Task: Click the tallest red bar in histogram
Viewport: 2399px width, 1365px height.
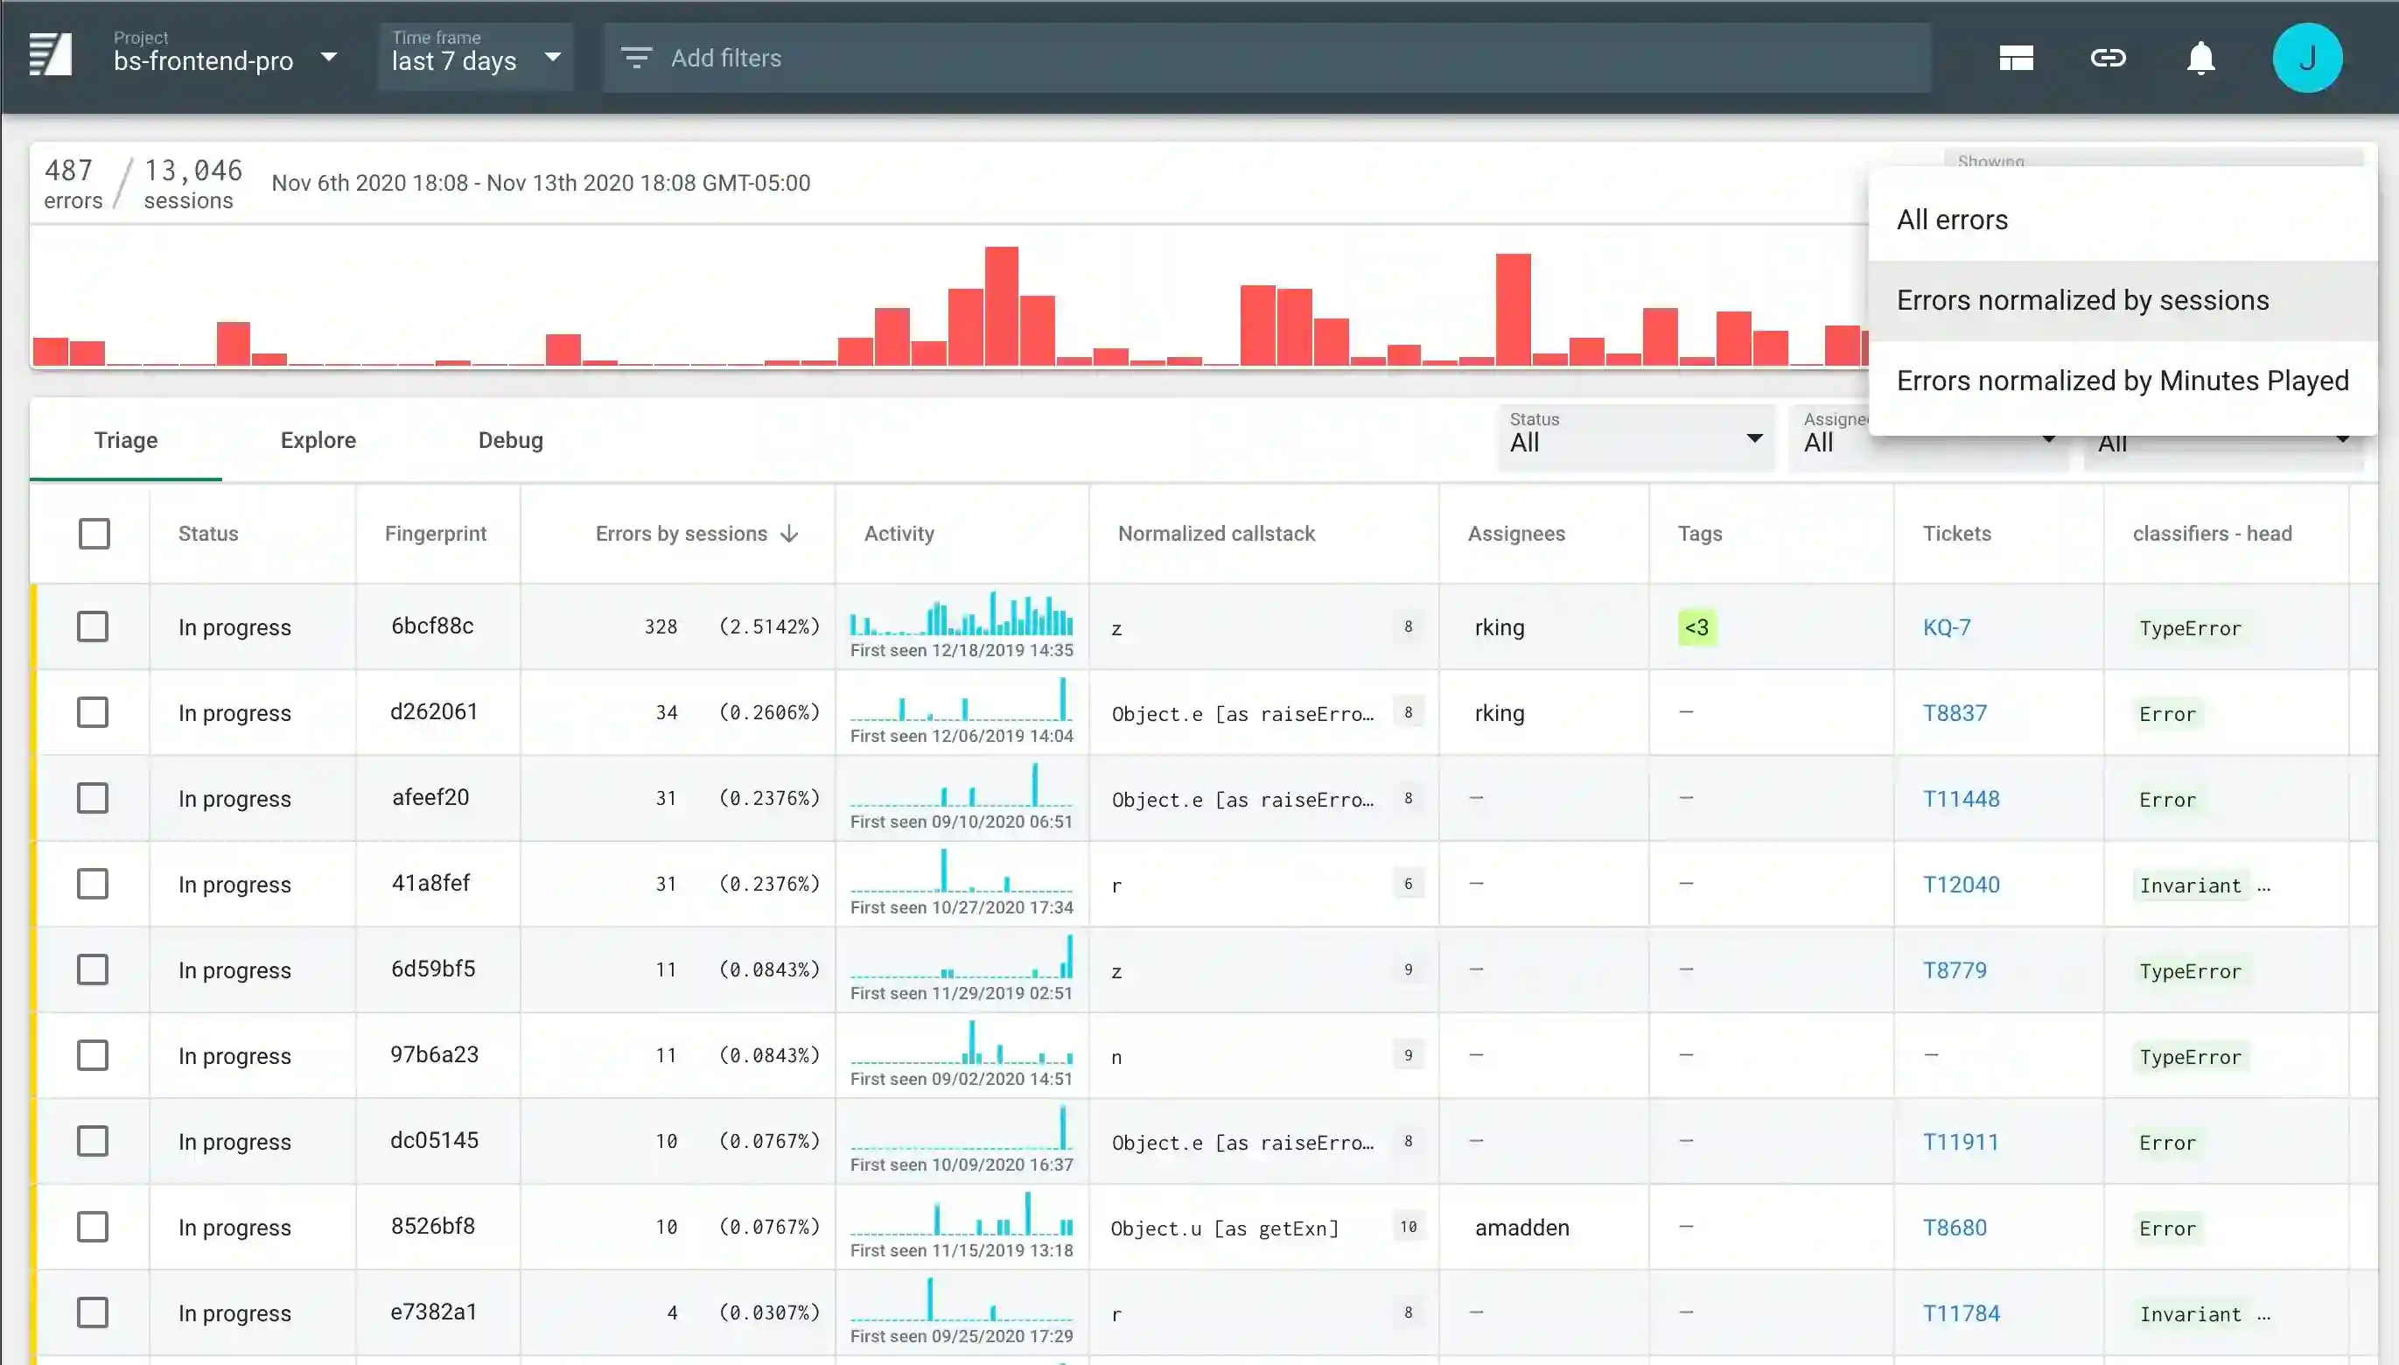Action: [x=1001, y=304]
